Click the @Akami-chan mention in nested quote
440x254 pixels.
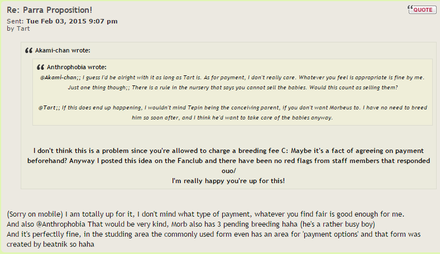click(60, 78)
